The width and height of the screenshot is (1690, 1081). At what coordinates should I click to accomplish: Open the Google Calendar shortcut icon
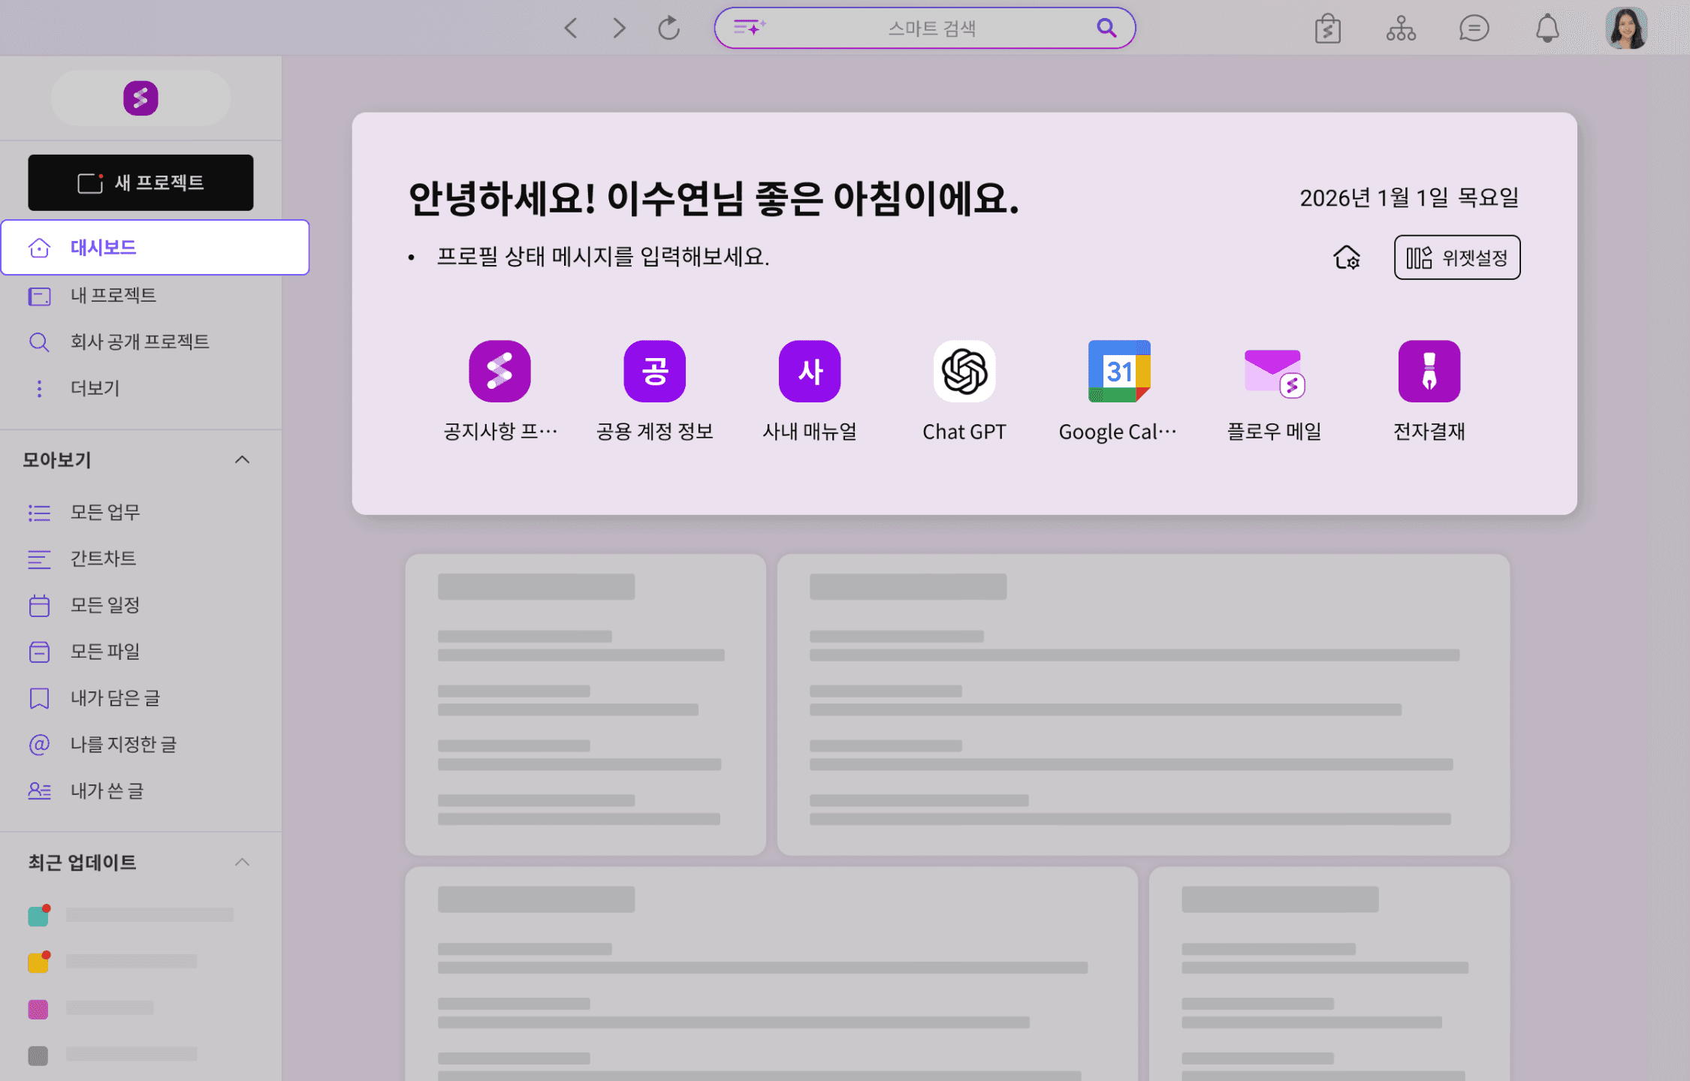tap(1118, 371)
